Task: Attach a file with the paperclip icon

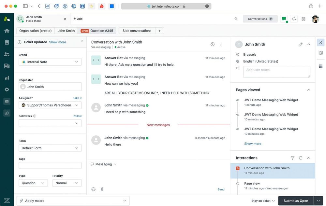Action: 102,189
